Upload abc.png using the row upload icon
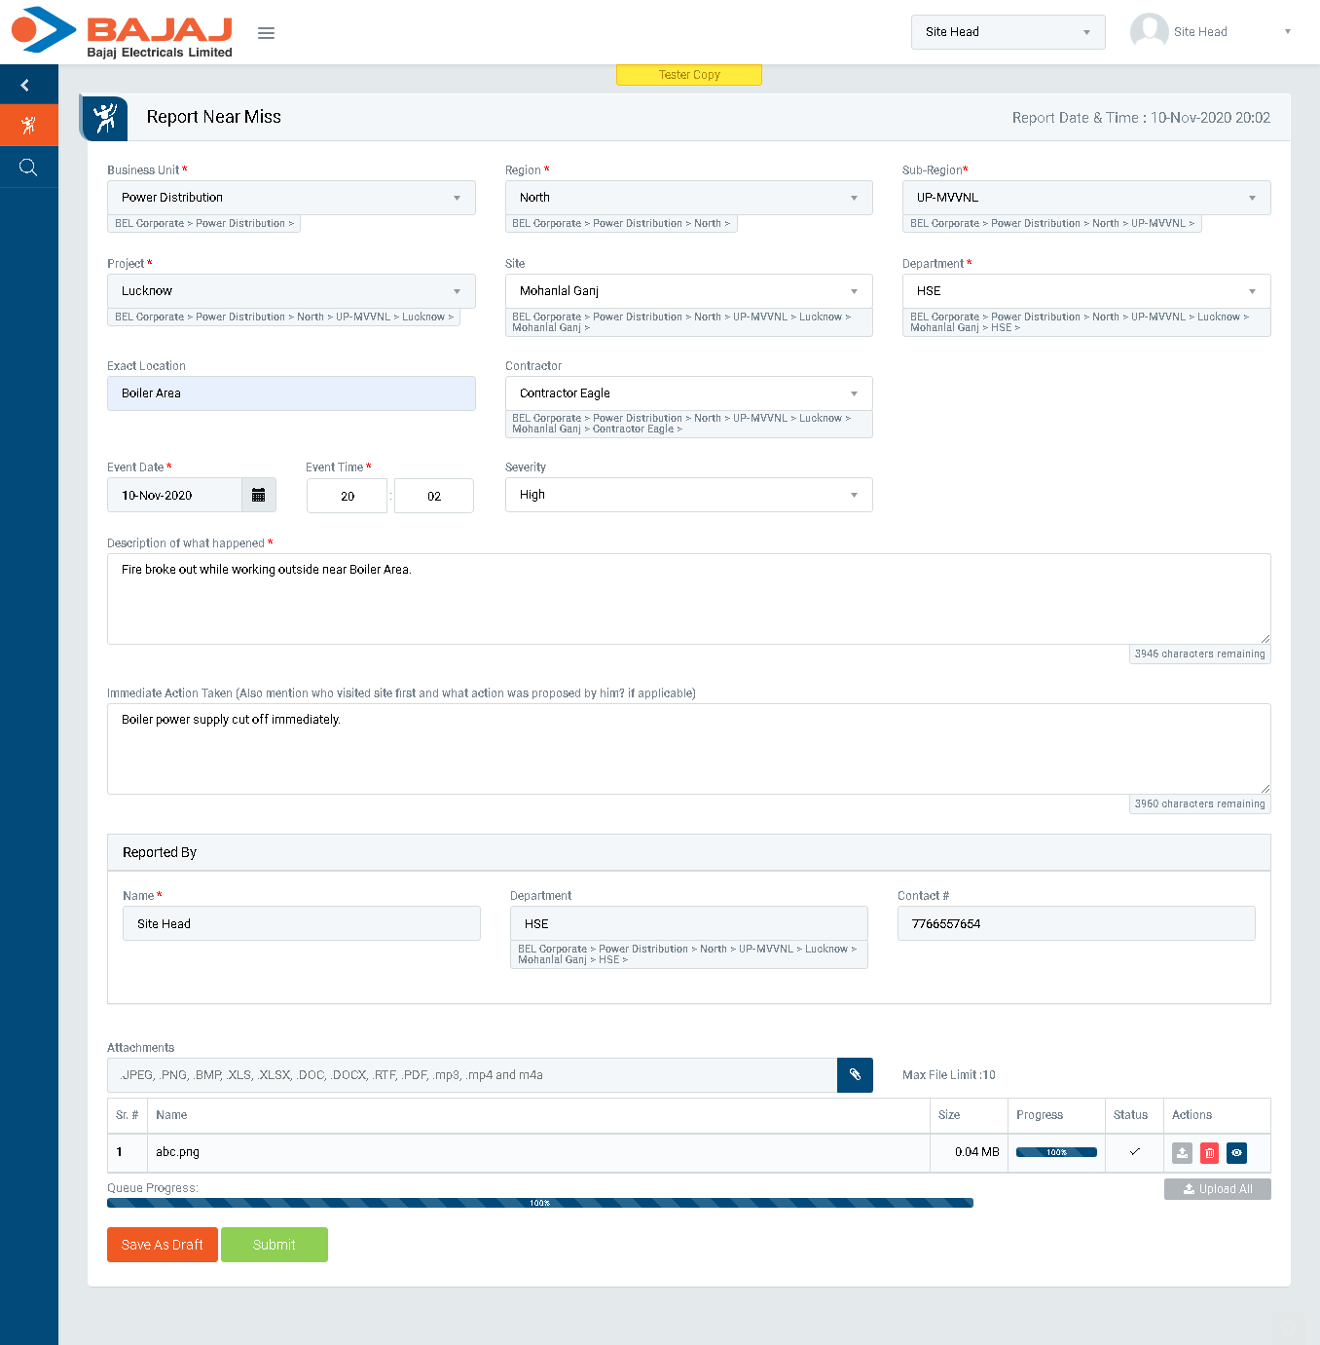The image size is (1320, 1345). click(1182, 1153)
